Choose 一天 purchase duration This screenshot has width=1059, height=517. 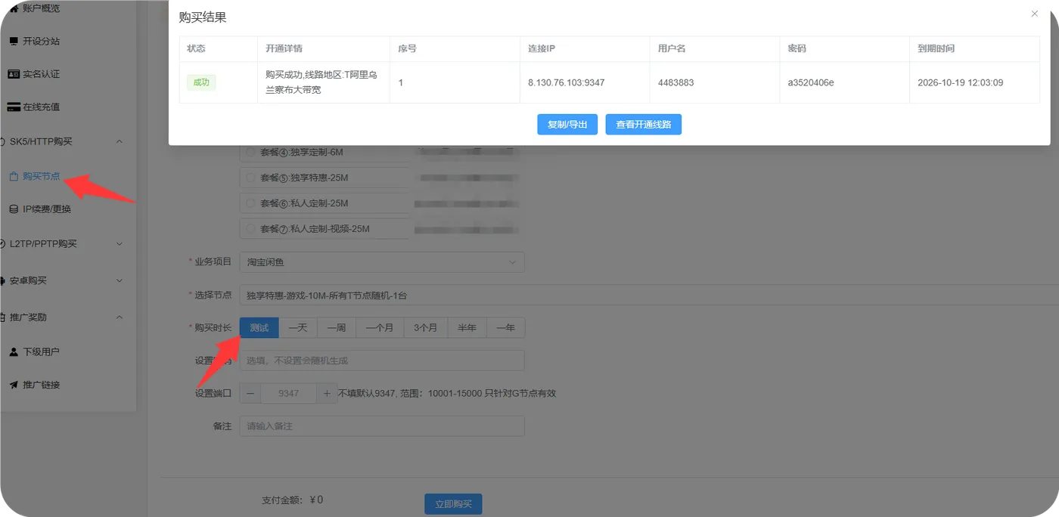click(298, 327)
